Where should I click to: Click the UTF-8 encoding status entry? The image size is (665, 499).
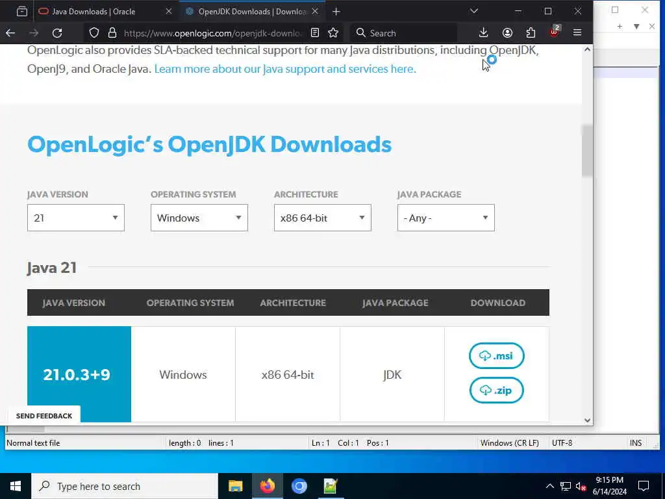point(562,443)
